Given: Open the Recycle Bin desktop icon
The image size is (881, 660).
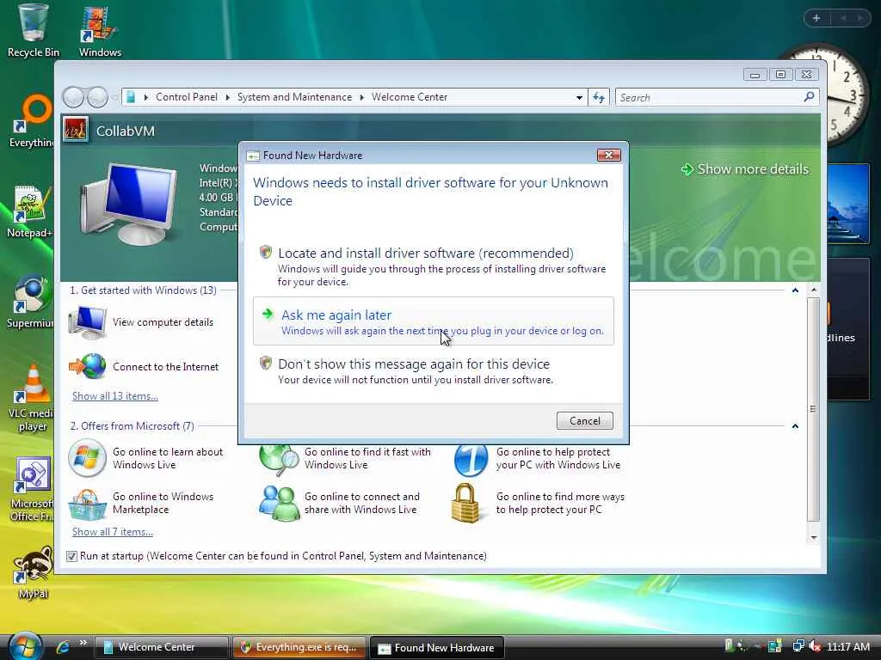Looking at the screenshot, I should (33, 31).
